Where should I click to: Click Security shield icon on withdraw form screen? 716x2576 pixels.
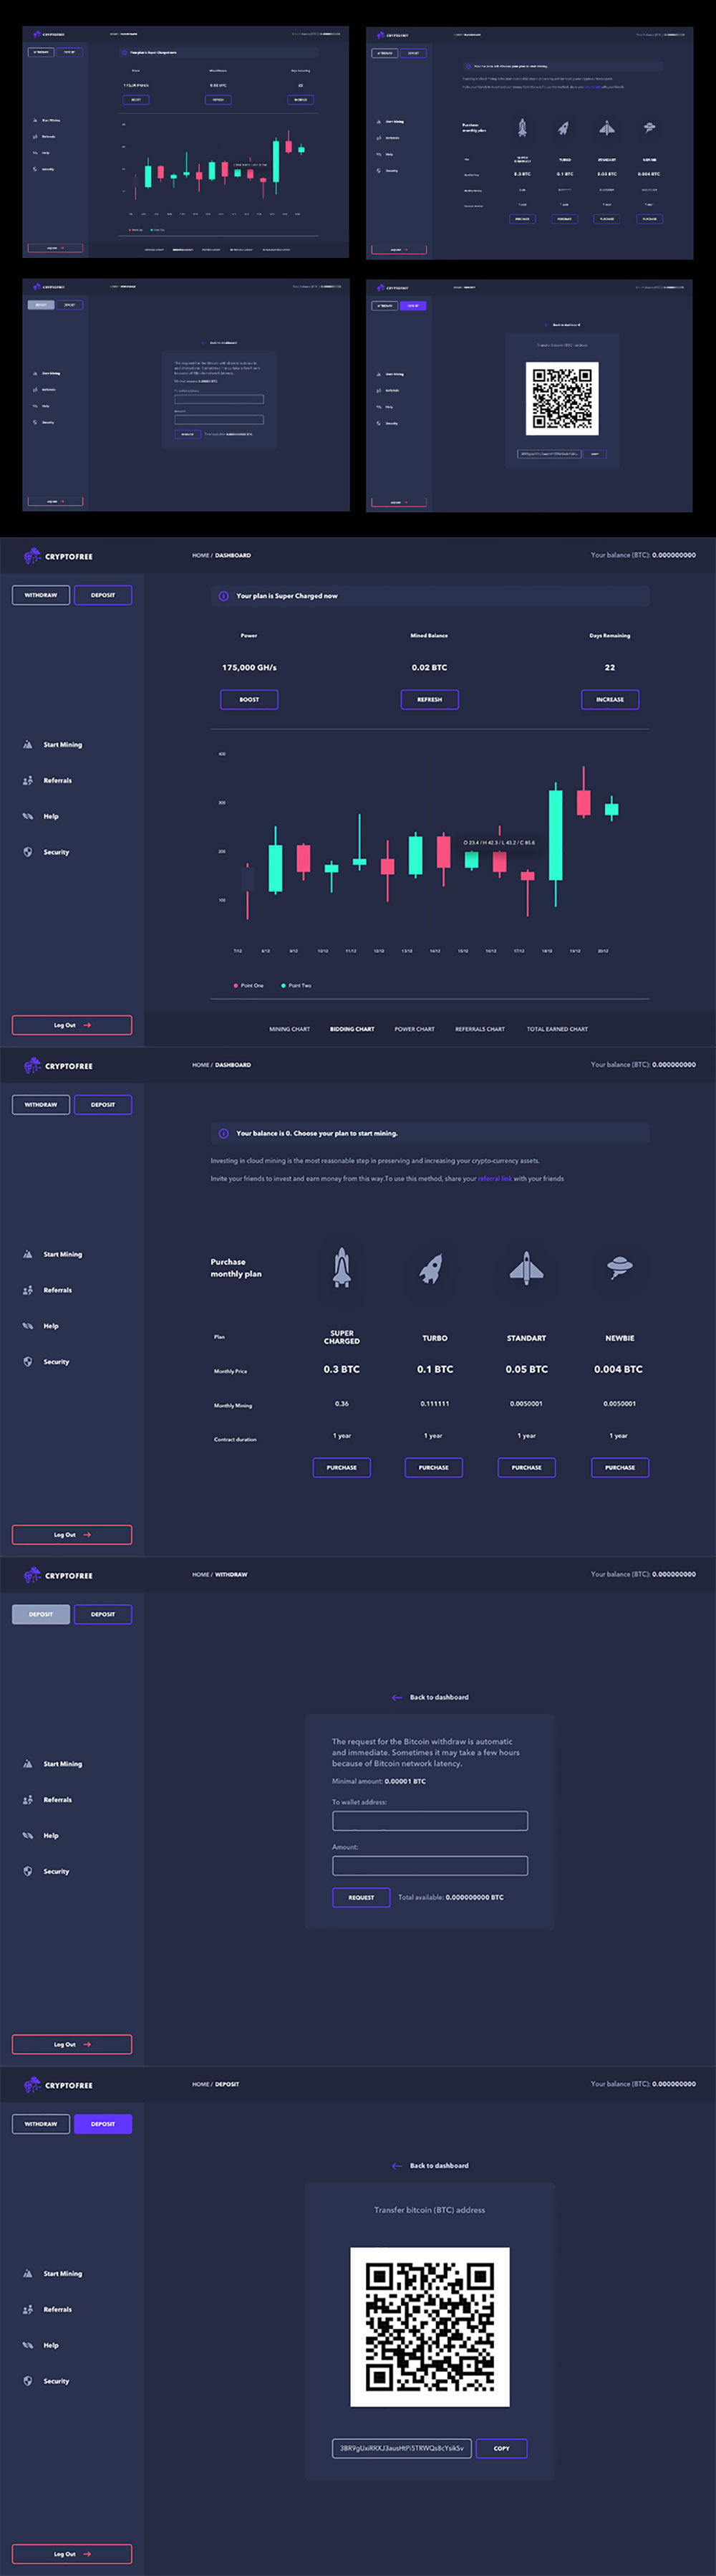(x=28, y=1871)
